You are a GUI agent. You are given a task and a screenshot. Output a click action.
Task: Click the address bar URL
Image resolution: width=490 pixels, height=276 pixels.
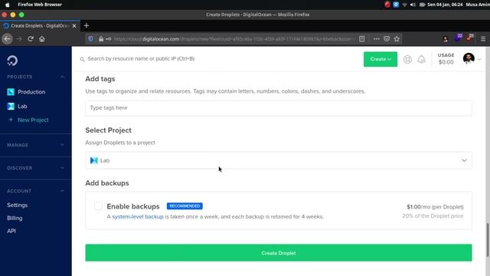(x=233, y=39)
